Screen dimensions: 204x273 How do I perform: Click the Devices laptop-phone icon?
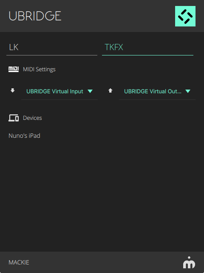click(14, 118)
